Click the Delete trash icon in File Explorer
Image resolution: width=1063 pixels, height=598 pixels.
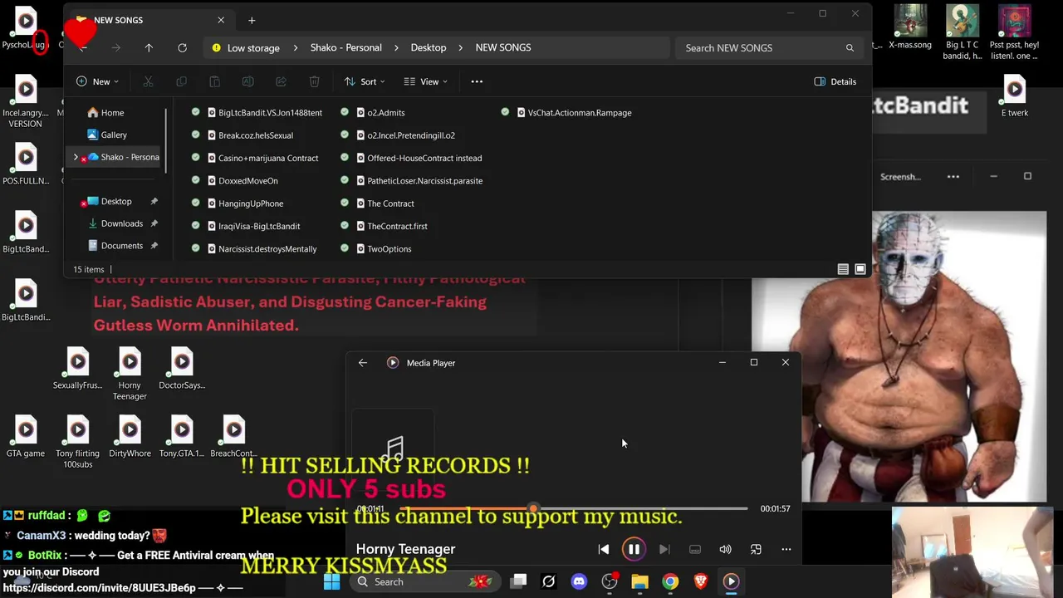(314, 81)
